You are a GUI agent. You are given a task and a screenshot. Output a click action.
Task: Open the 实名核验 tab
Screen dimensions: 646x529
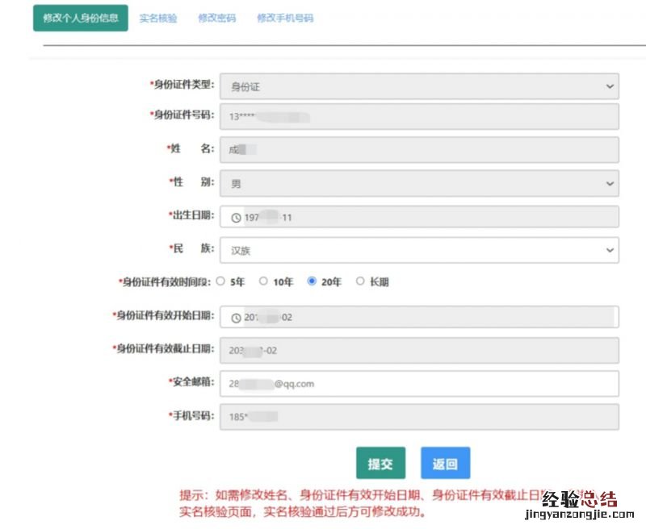[158, 18]
